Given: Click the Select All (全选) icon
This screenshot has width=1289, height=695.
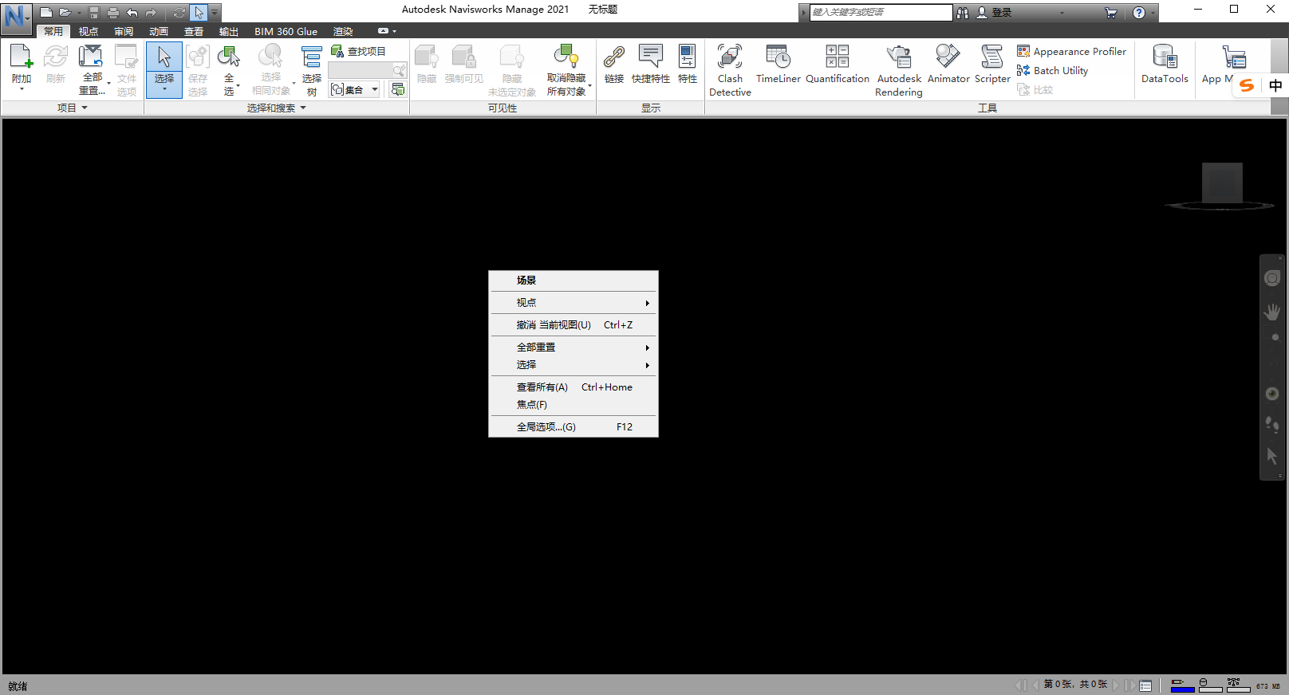Looking at the screenshot, I should pos(229,57).
